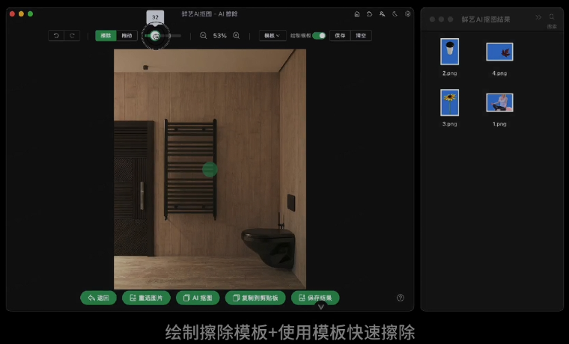569x344 pixels.
Task: Click 复制到剪贴板 copy to clipboard
Action: tap(255, 298)
